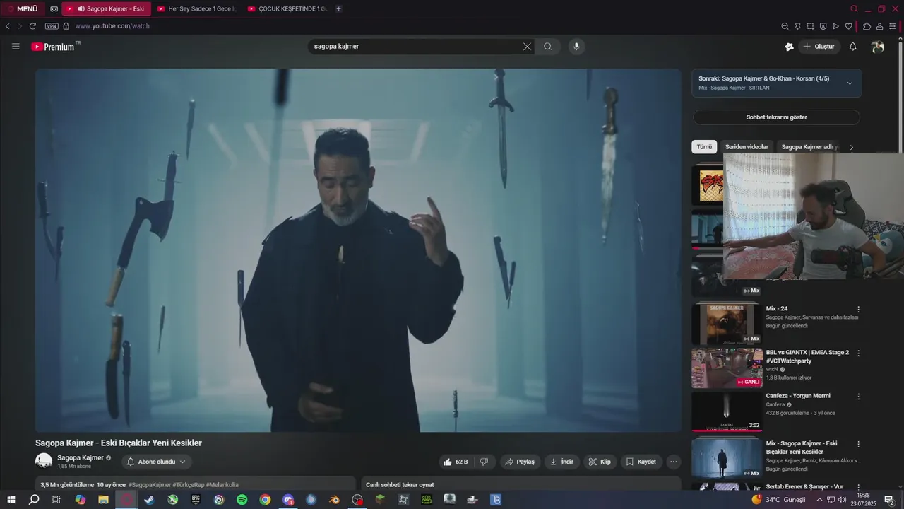Download the video with İndir
904x509 pixels.
click(x=561, y=462)
